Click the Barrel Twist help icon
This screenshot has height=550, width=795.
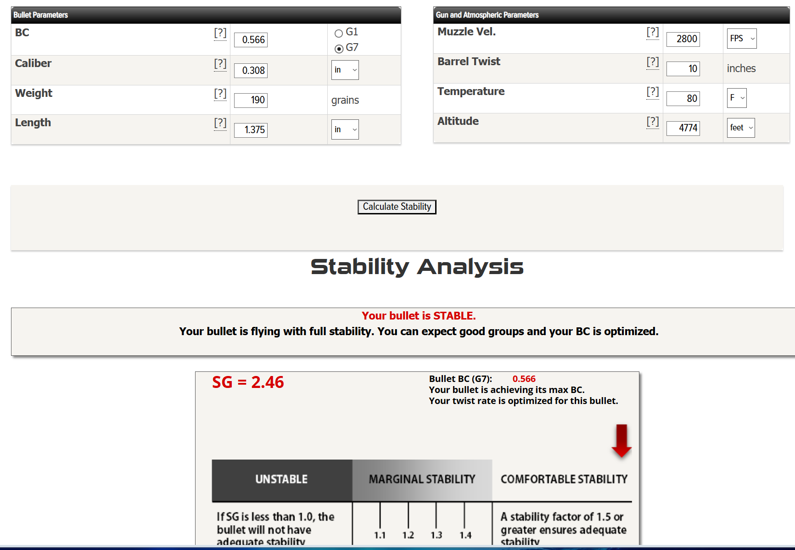pos(652,62)
